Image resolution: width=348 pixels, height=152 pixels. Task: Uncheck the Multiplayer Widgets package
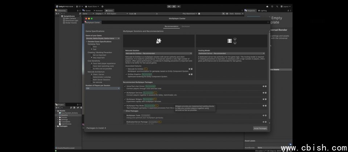125,99
